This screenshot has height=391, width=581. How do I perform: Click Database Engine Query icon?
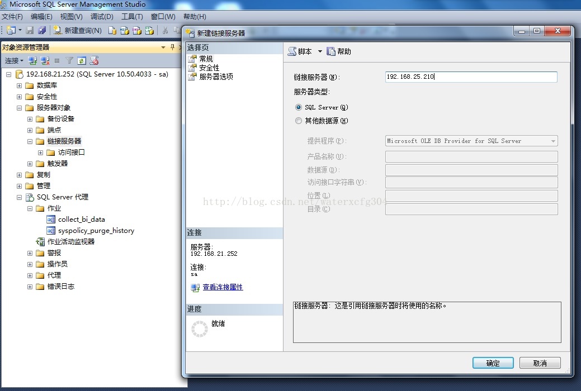point(112,30)
